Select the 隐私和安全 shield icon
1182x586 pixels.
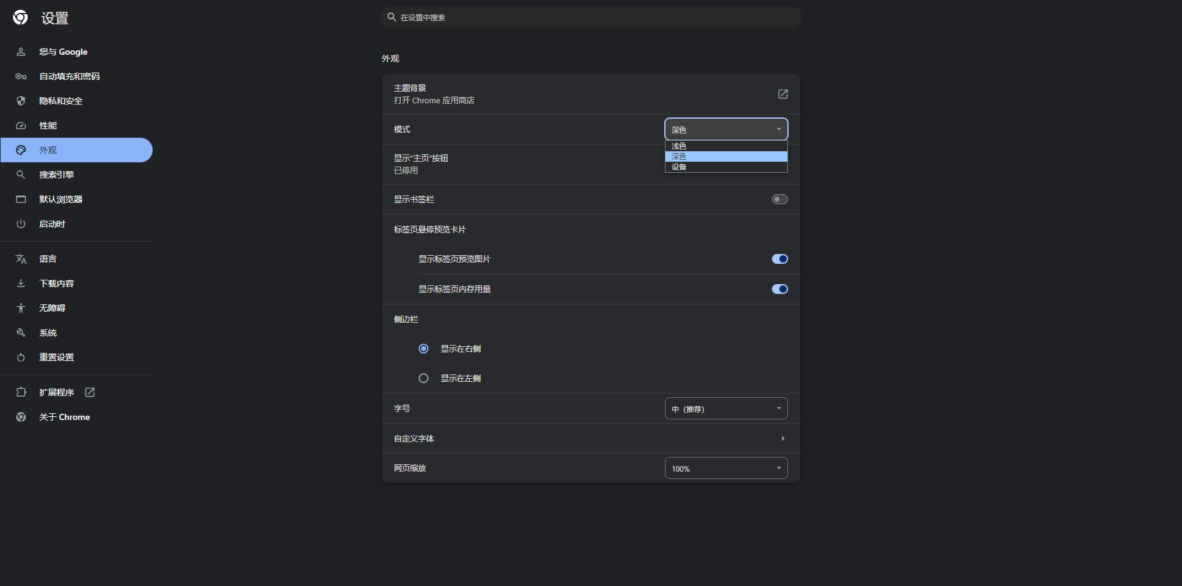21,101
